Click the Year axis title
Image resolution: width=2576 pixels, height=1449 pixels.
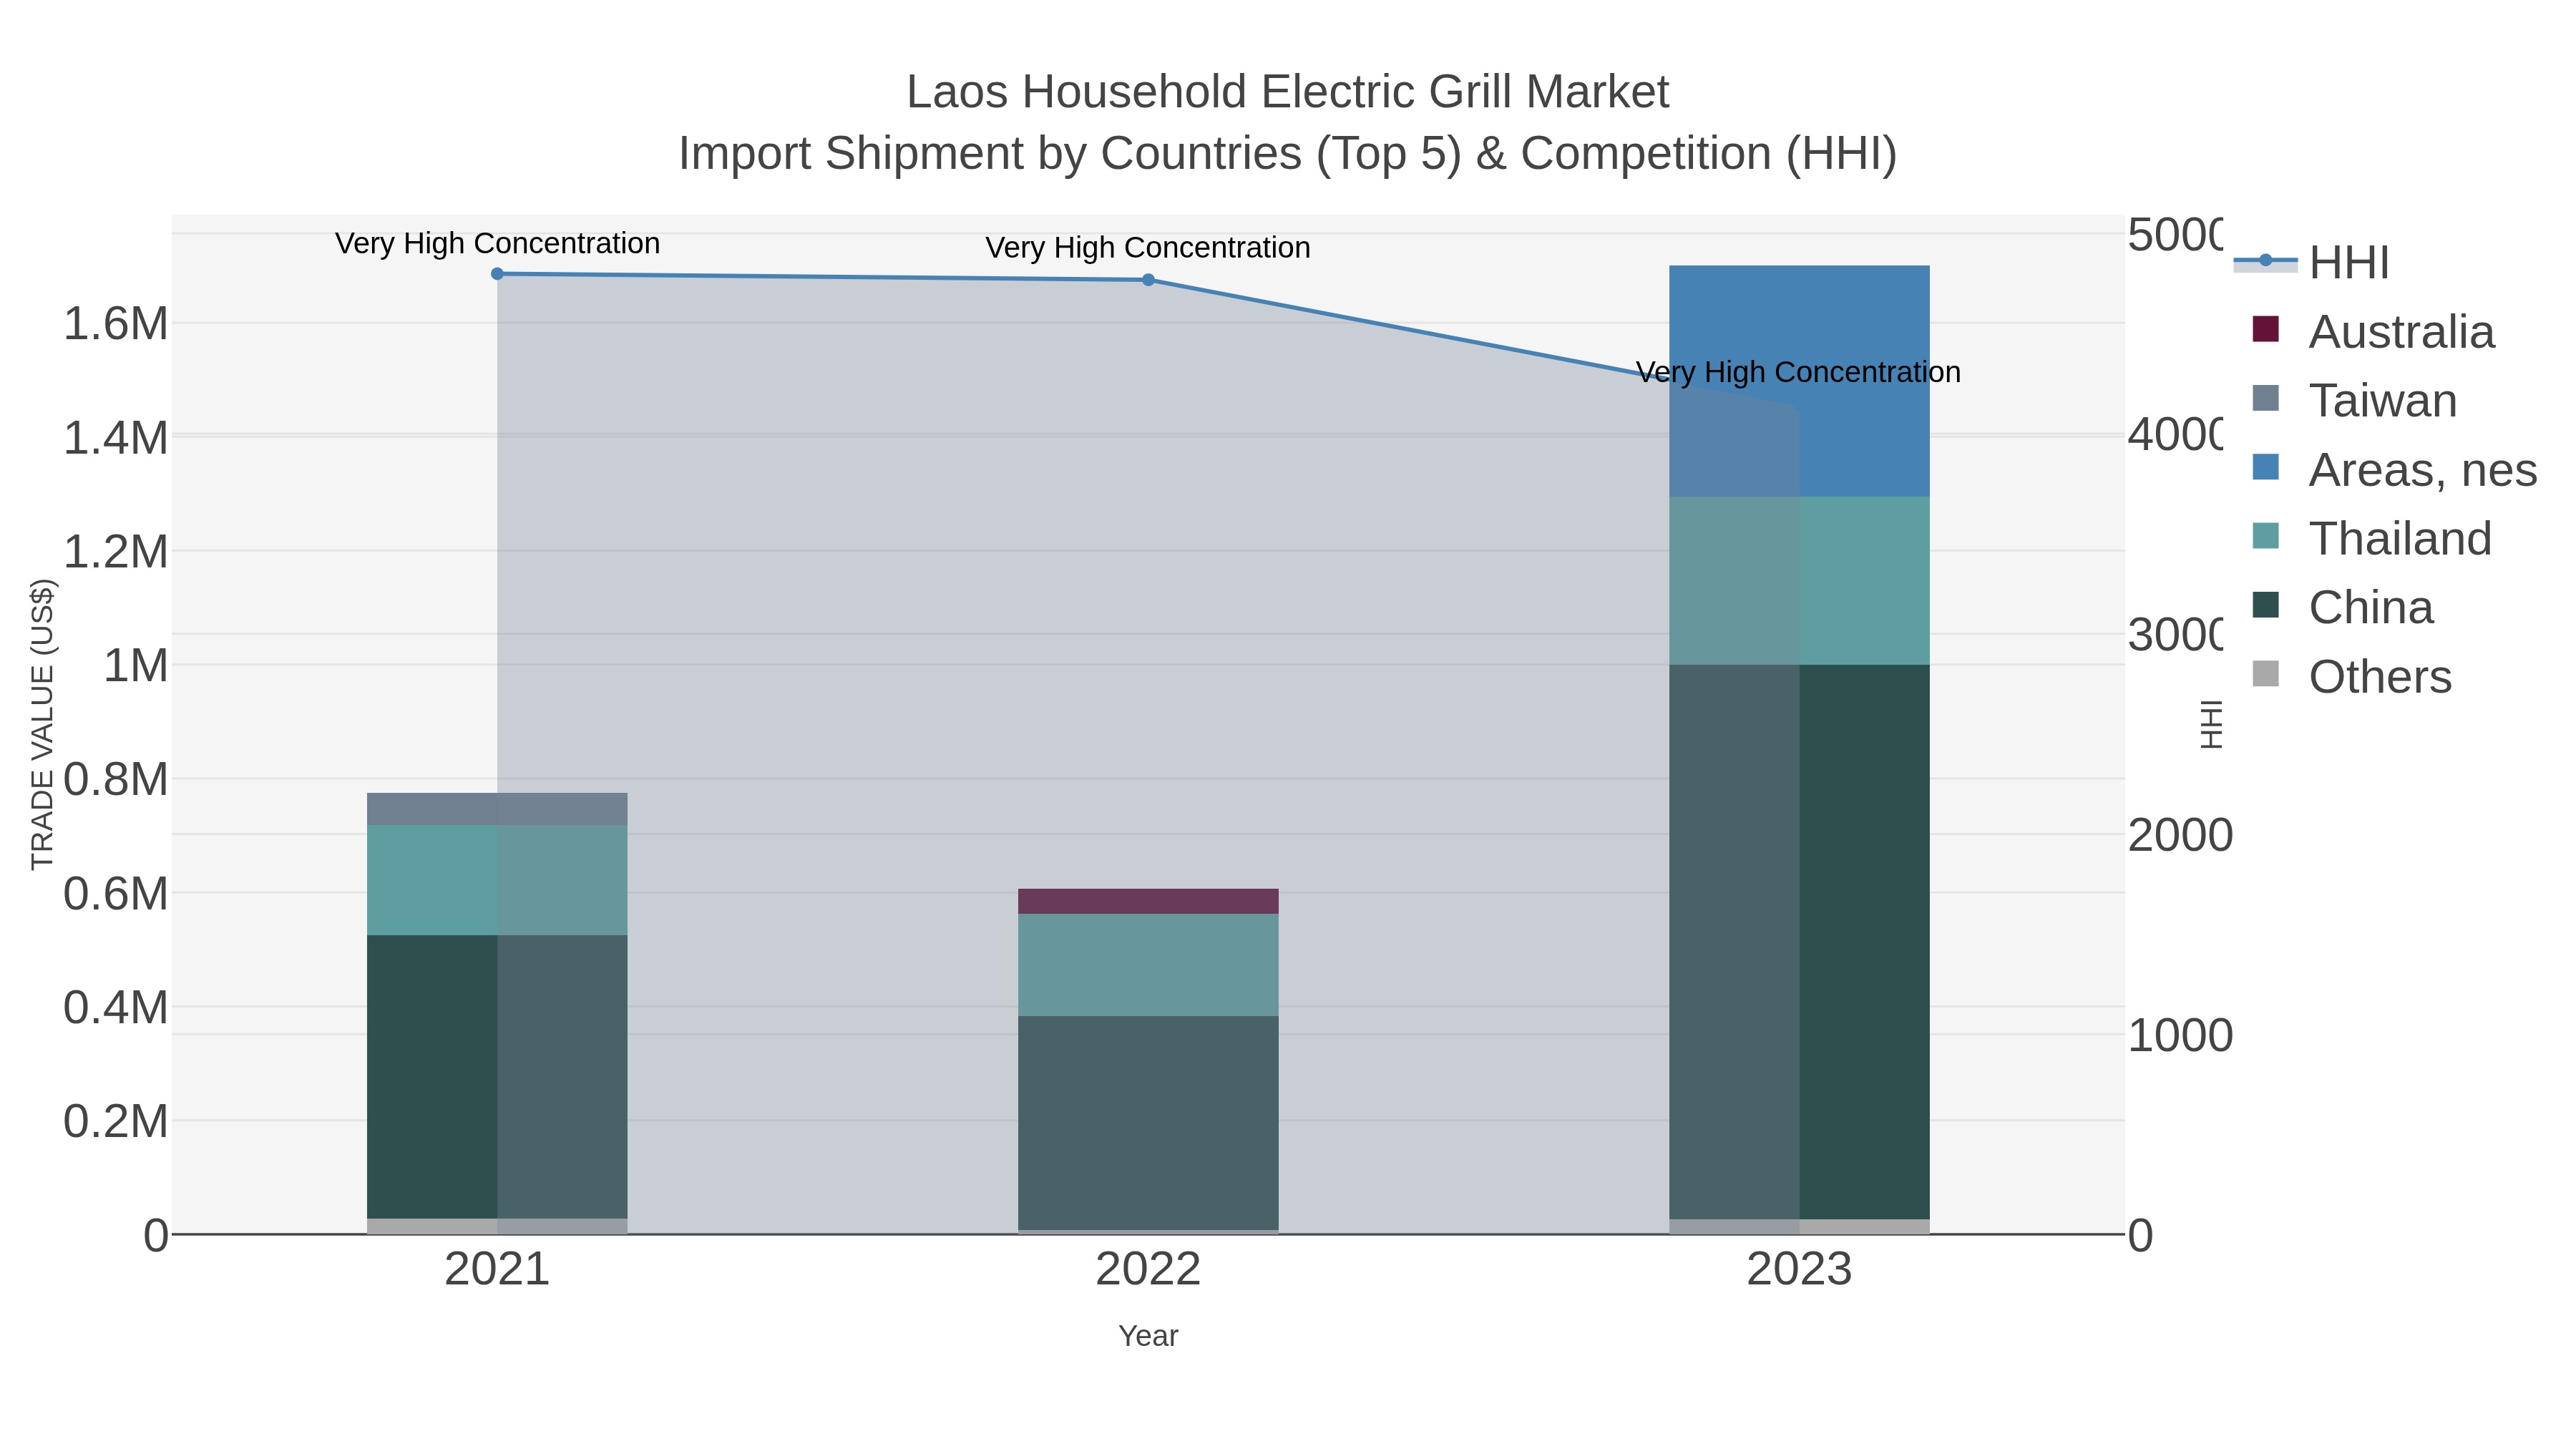(1148, 1336)
